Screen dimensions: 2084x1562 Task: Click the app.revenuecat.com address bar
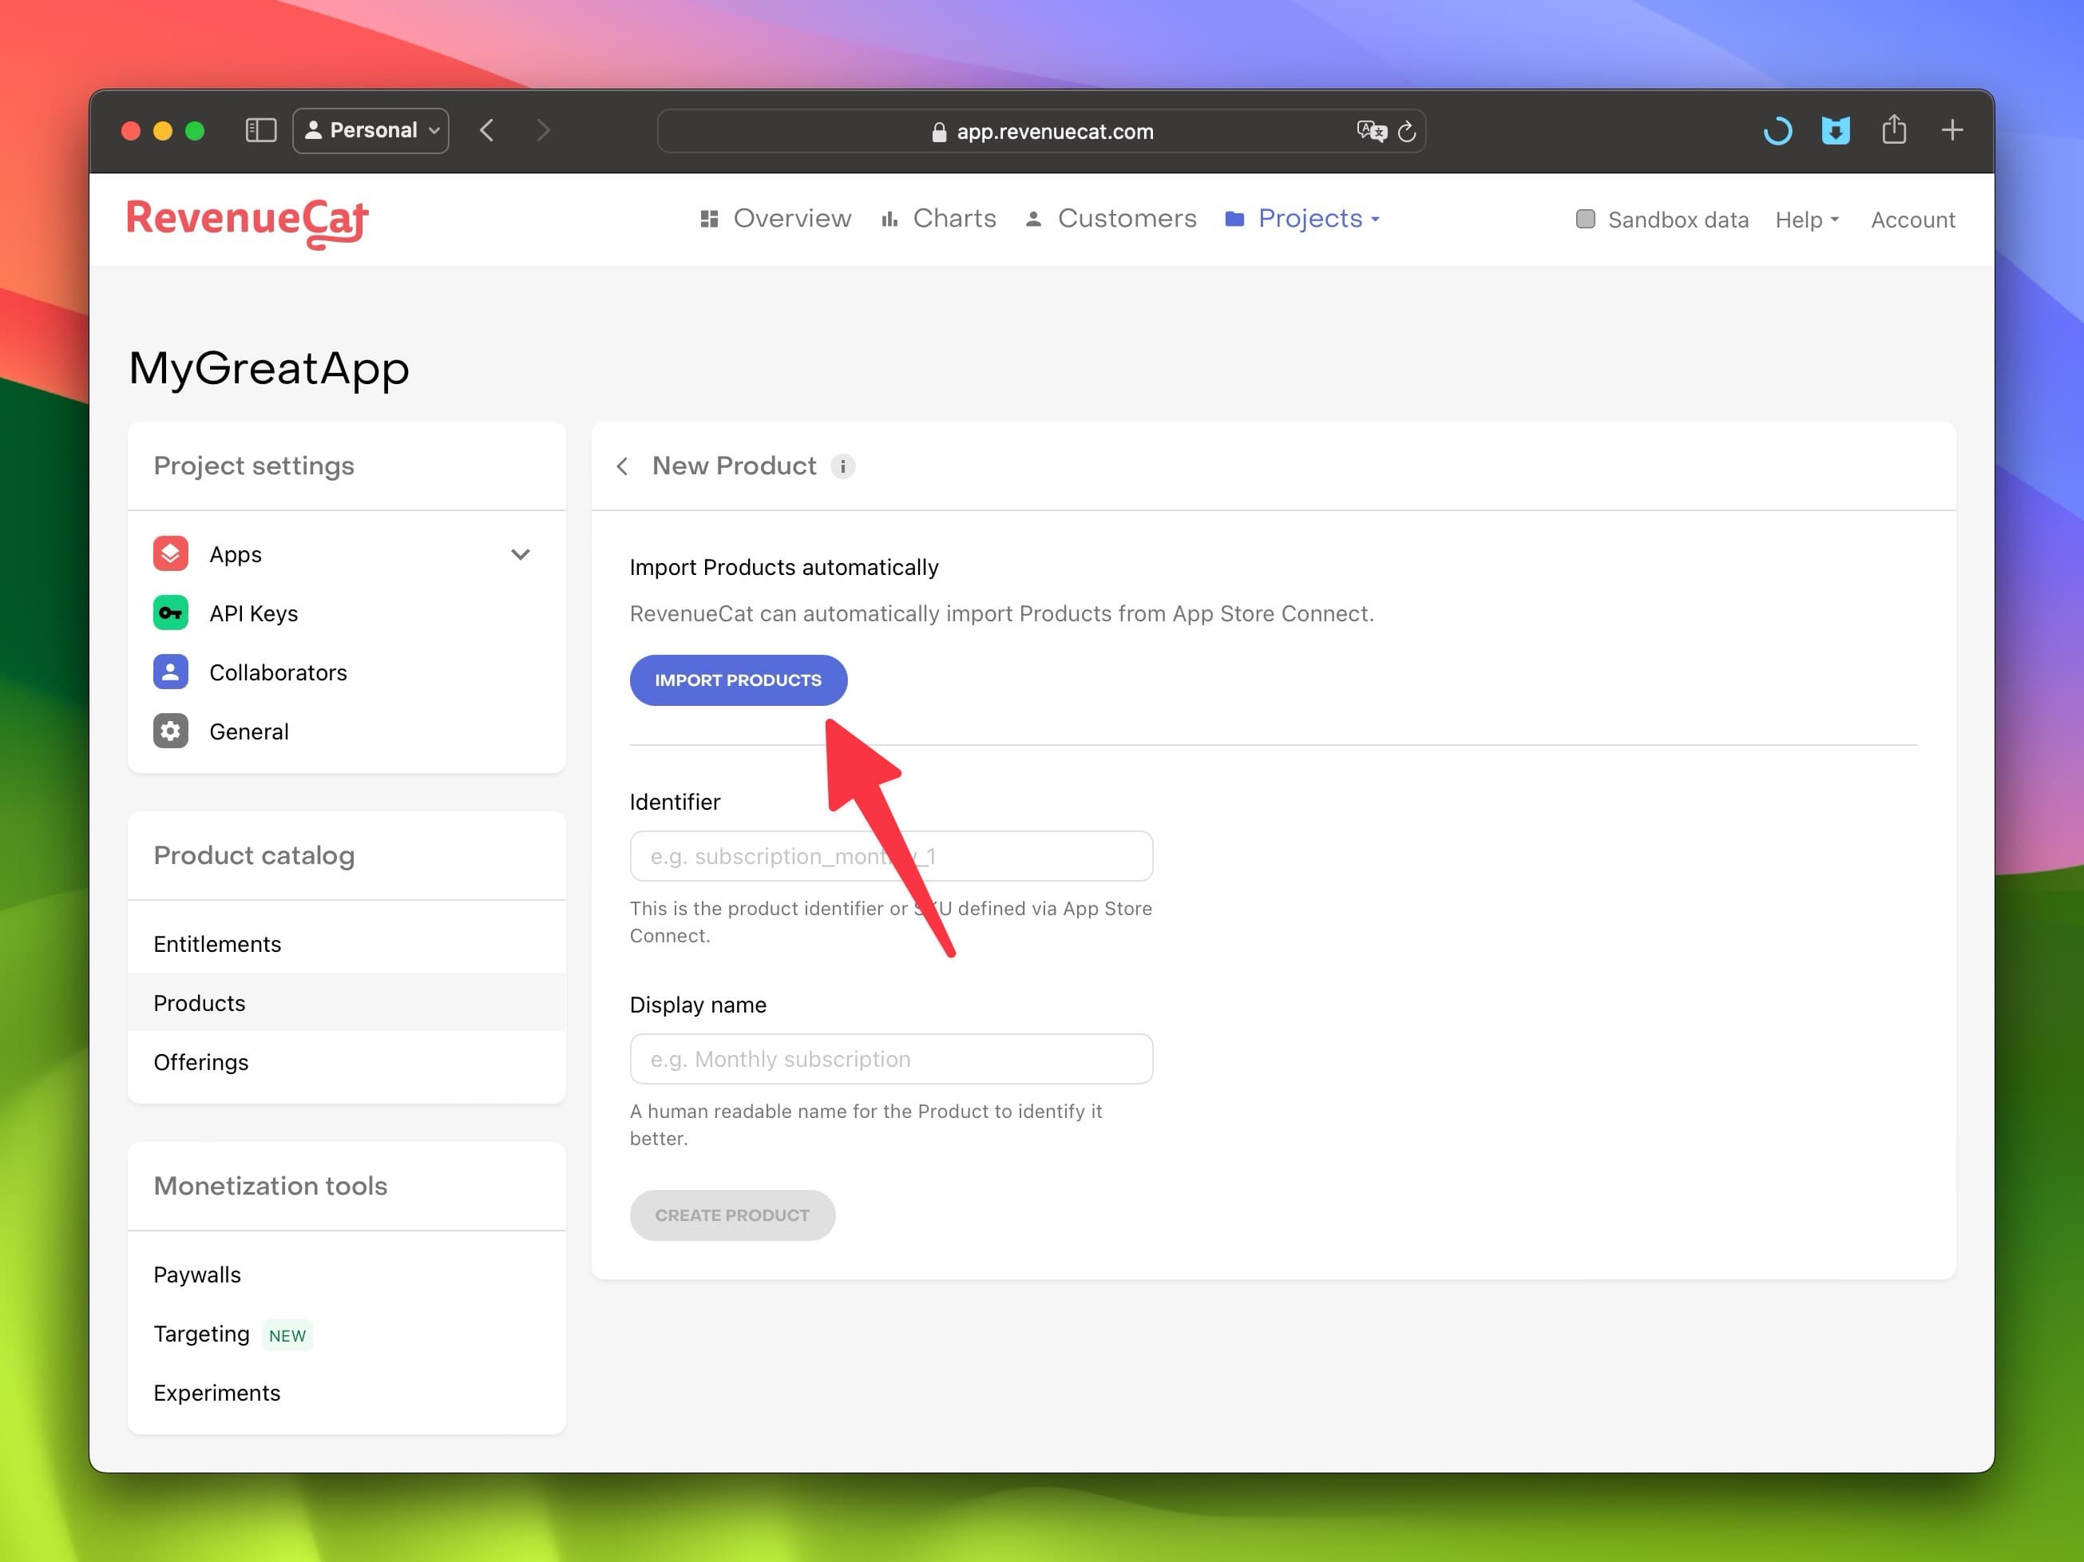pyautogui.click(x=1041, y=131)
